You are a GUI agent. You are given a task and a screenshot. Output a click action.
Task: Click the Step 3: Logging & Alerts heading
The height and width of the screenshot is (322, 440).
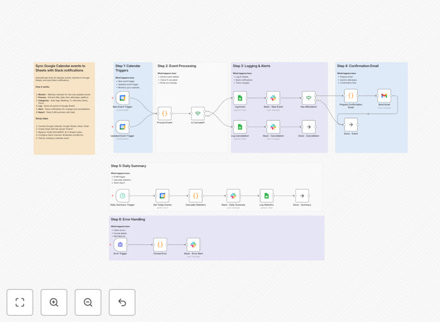(251, 66)
